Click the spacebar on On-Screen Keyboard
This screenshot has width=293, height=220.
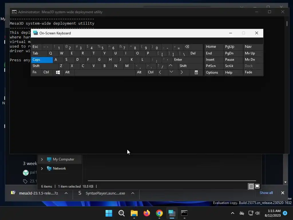pyautogui.click(x=105, y=72)
